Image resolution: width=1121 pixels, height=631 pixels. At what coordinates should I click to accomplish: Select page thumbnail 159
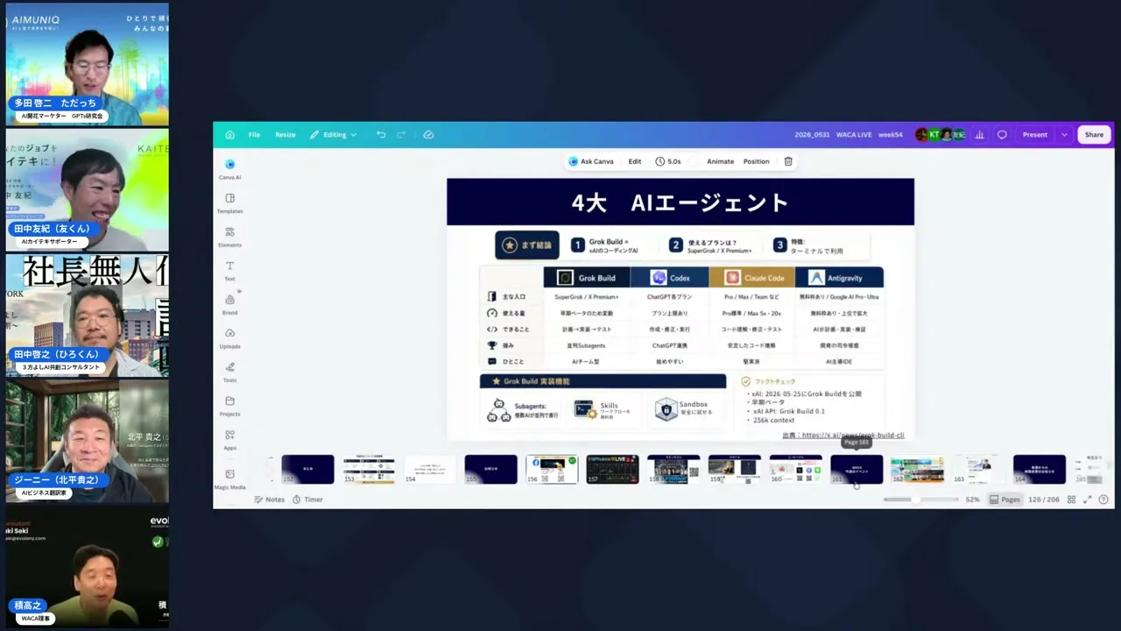point(734,469)
